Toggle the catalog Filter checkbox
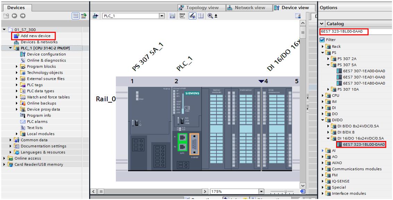Screen dimensions: 393x200 coord(322,40)
